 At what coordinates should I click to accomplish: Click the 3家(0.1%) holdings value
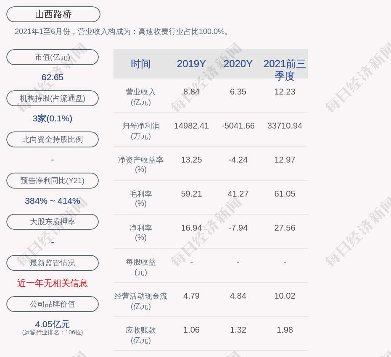coord(53,118)
